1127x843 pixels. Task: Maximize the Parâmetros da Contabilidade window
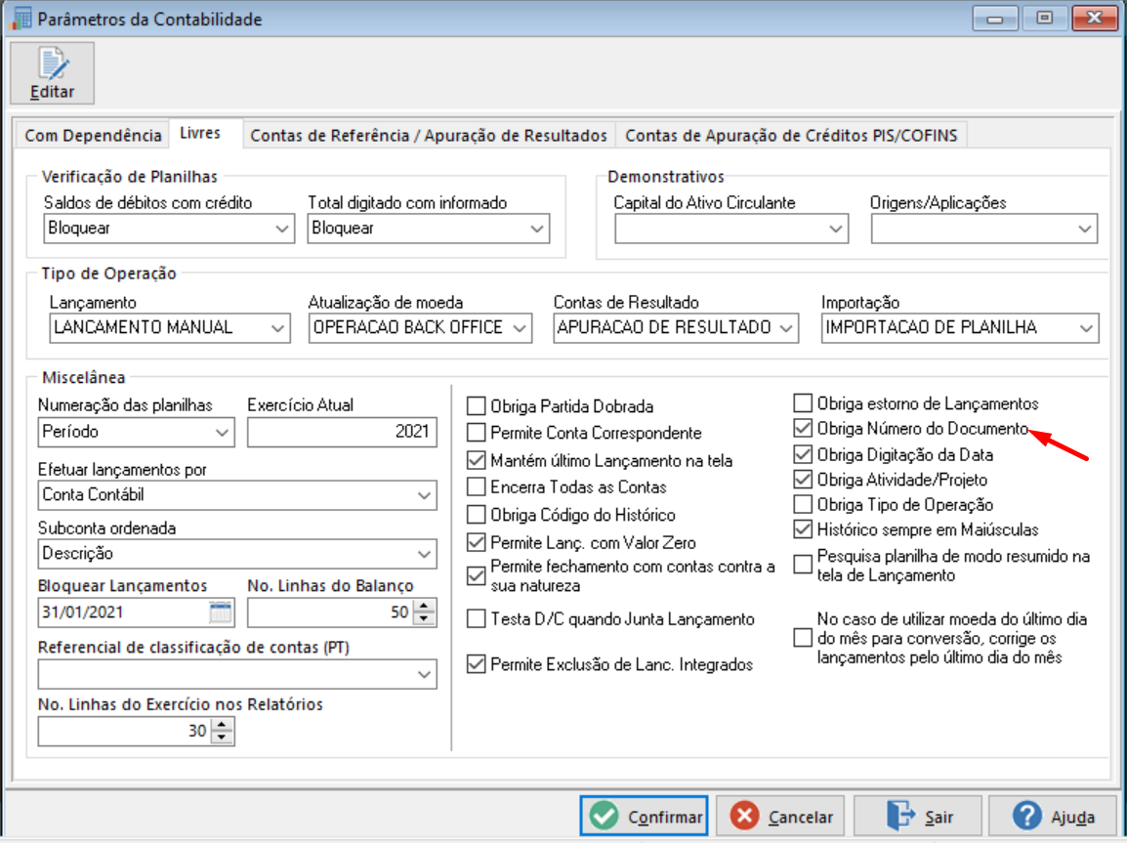click(x=1044, y=18)
